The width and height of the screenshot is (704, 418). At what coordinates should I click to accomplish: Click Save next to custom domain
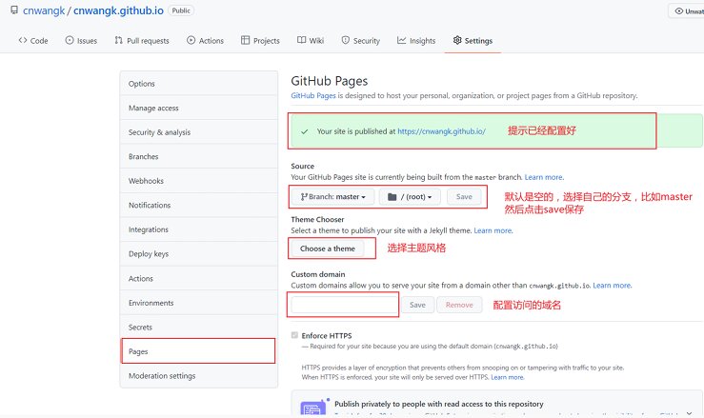click(417, 305)
